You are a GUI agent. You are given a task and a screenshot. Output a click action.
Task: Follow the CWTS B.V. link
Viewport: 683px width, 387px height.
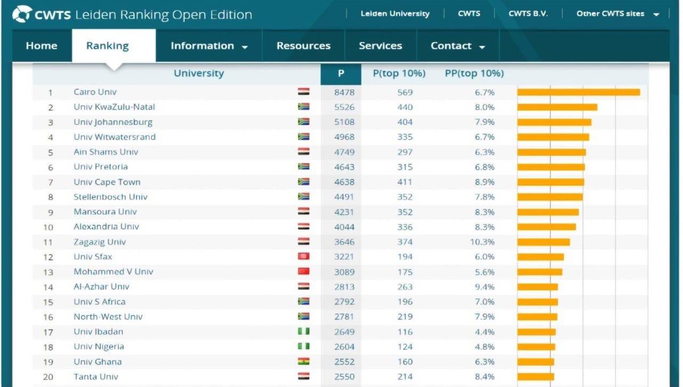[528, 14]
